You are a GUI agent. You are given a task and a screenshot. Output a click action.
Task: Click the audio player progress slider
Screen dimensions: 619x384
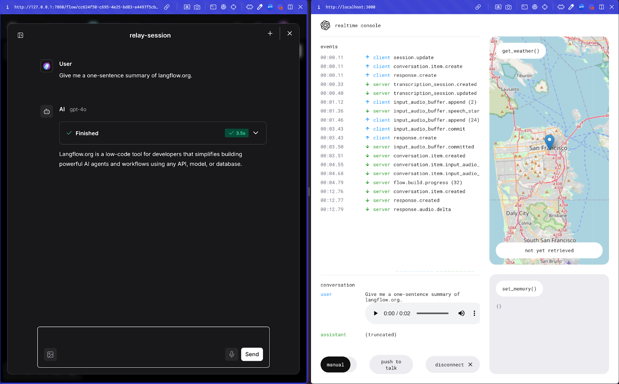click(433, 314)
